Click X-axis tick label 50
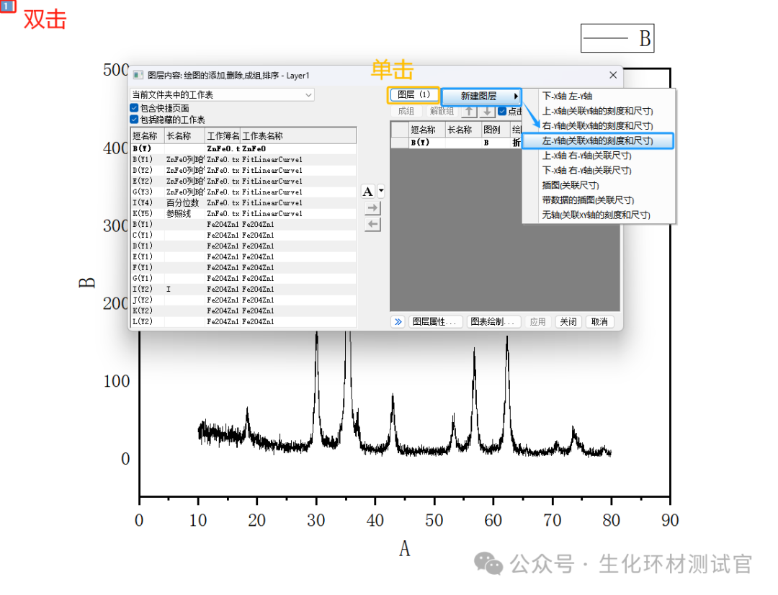 point(434,520)
